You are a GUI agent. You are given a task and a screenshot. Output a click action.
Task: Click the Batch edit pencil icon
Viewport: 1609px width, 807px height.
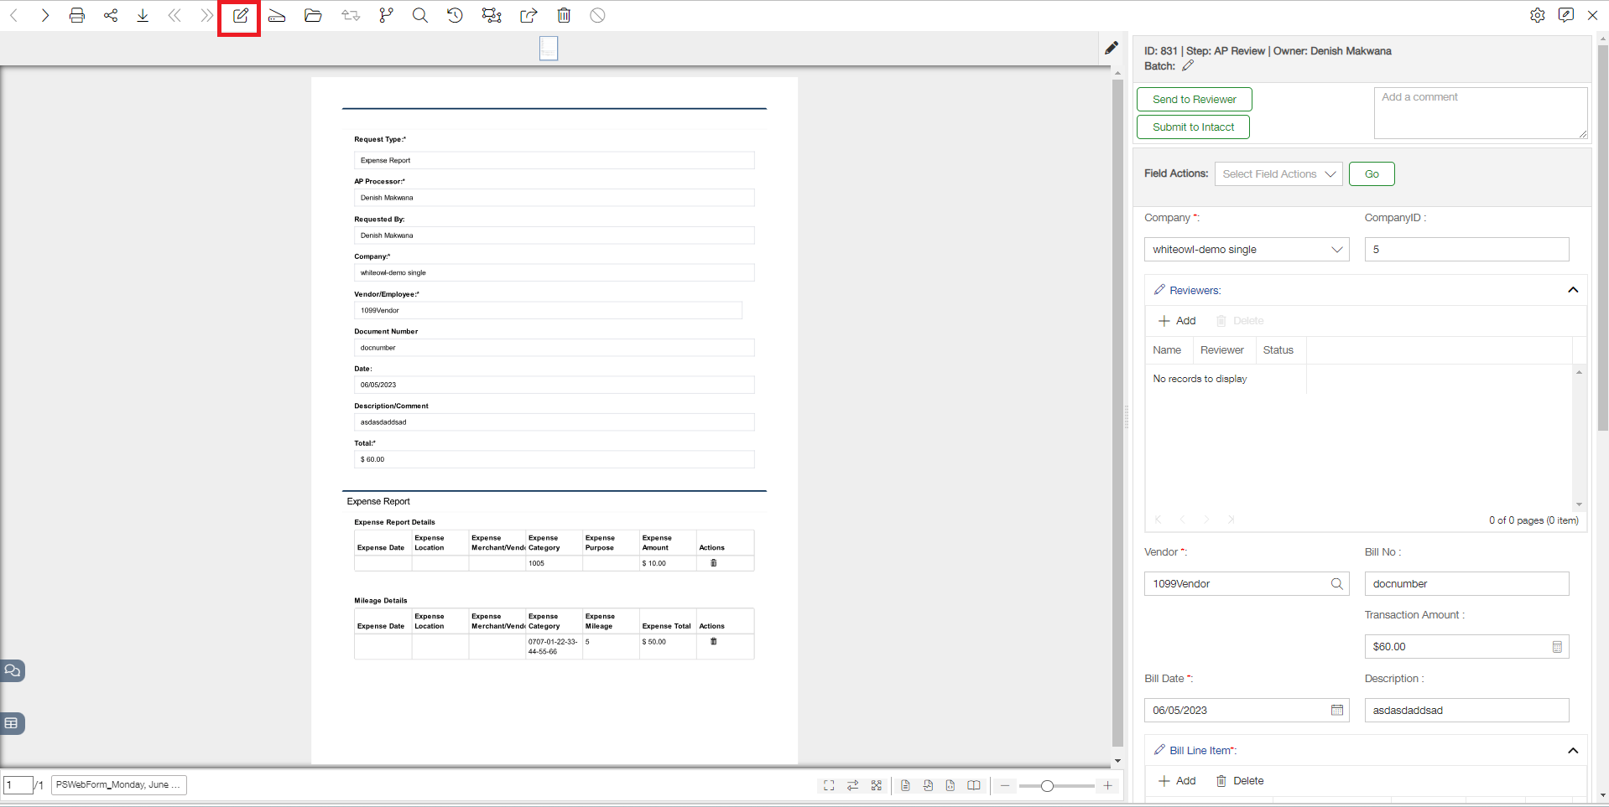pyautogui.click(x=1188, y=66)
